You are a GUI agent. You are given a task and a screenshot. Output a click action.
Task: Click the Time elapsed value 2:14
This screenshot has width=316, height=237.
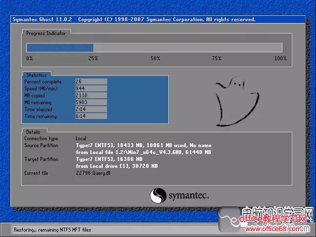click(x=91, y=109)
